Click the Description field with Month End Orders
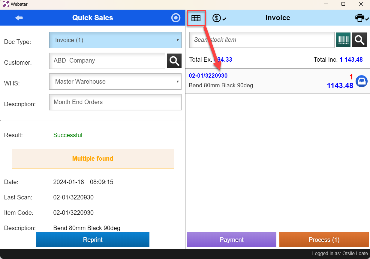The image size is (370, 259). (x=115, y=102)
